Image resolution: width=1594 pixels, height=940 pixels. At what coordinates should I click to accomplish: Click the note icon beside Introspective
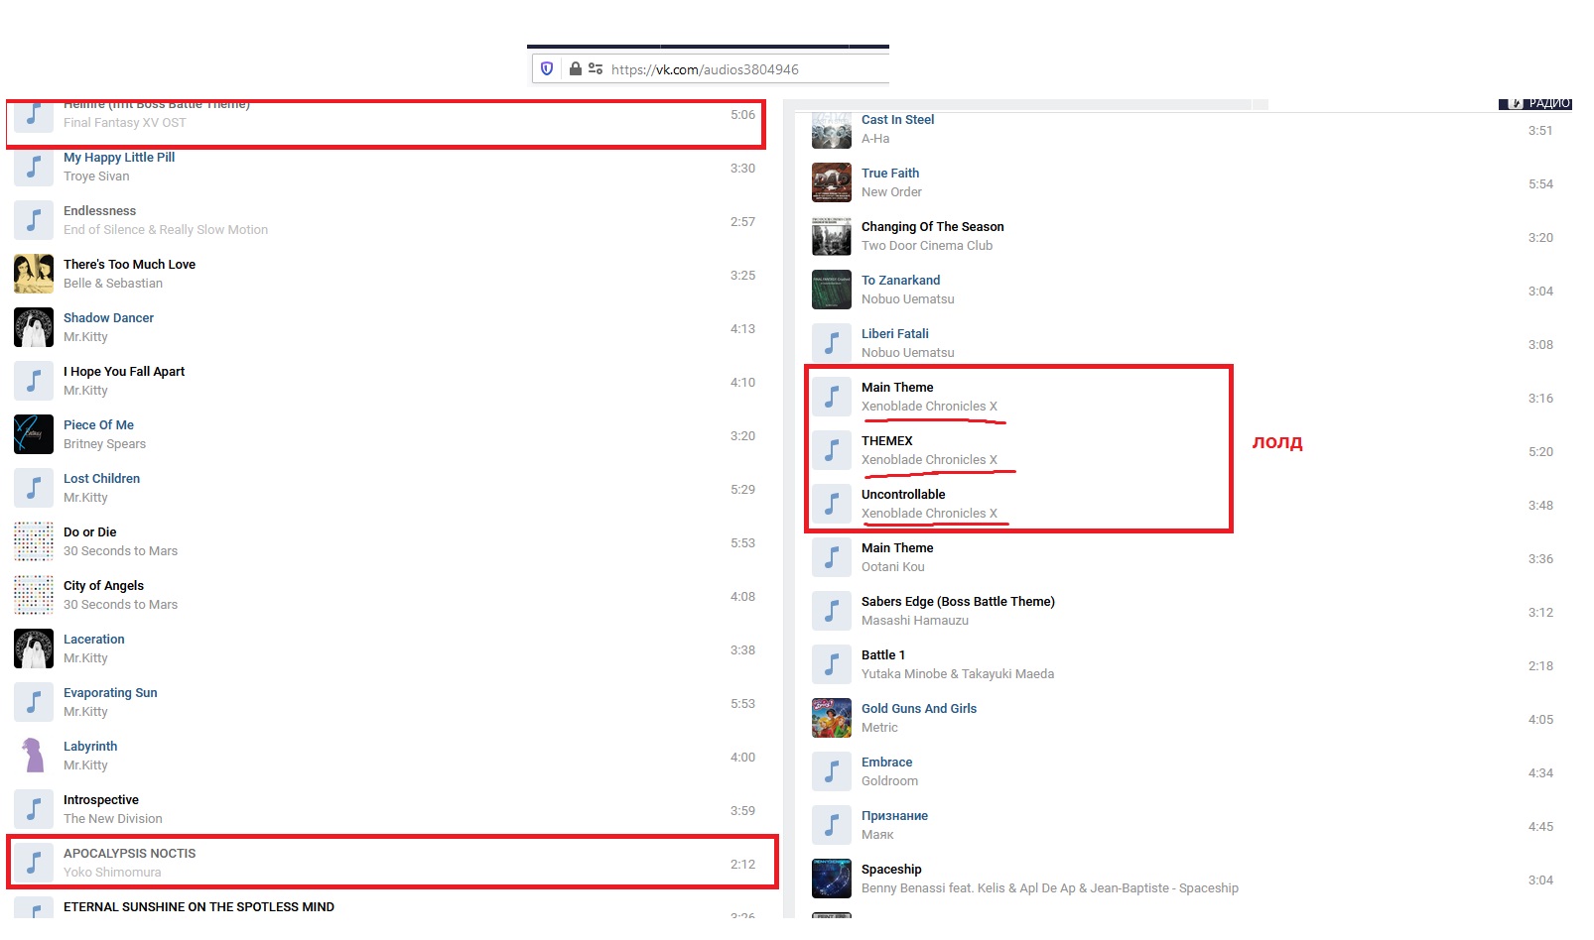34,810
